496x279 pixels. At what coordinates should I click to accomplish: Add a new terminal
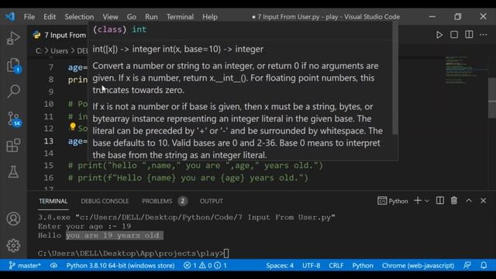coord(418,201)
